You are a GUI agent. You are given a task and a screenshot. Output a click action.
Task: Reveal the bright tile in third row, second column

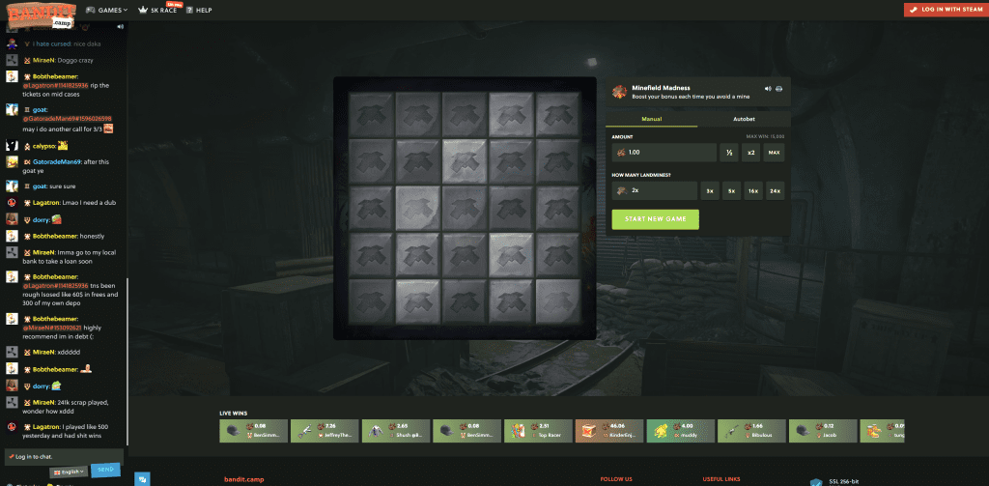click(417, 209)
